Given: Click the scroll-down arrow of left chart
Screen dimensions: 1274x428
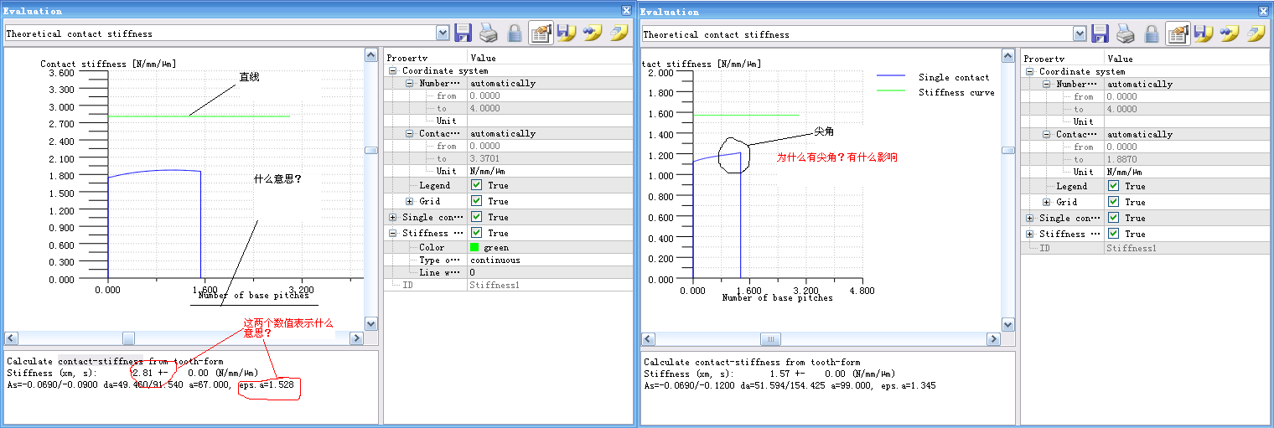Looking at the screenshot, I should point(371,323).
